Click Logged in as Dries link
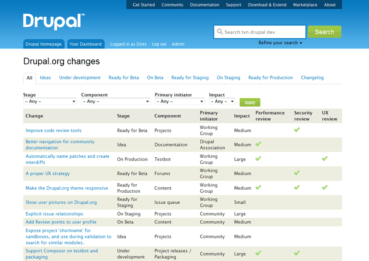The height and width of the screenshot is (261, 369). (128, 44)
